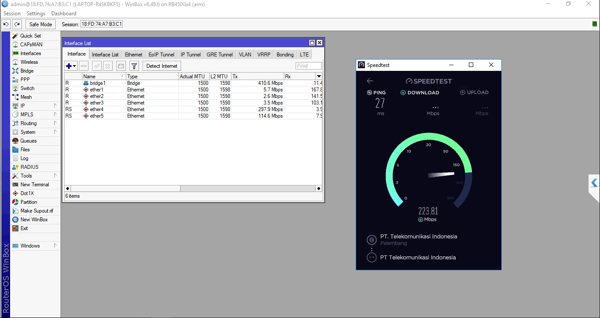Sort by the Tx column header

click(257, 77)
